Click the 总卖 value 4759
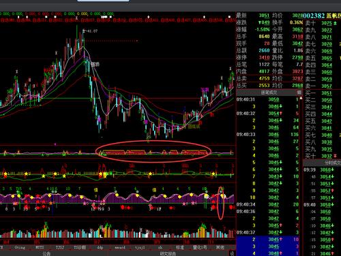The height and width of the screenshot is (256, 341). point(264,78)
